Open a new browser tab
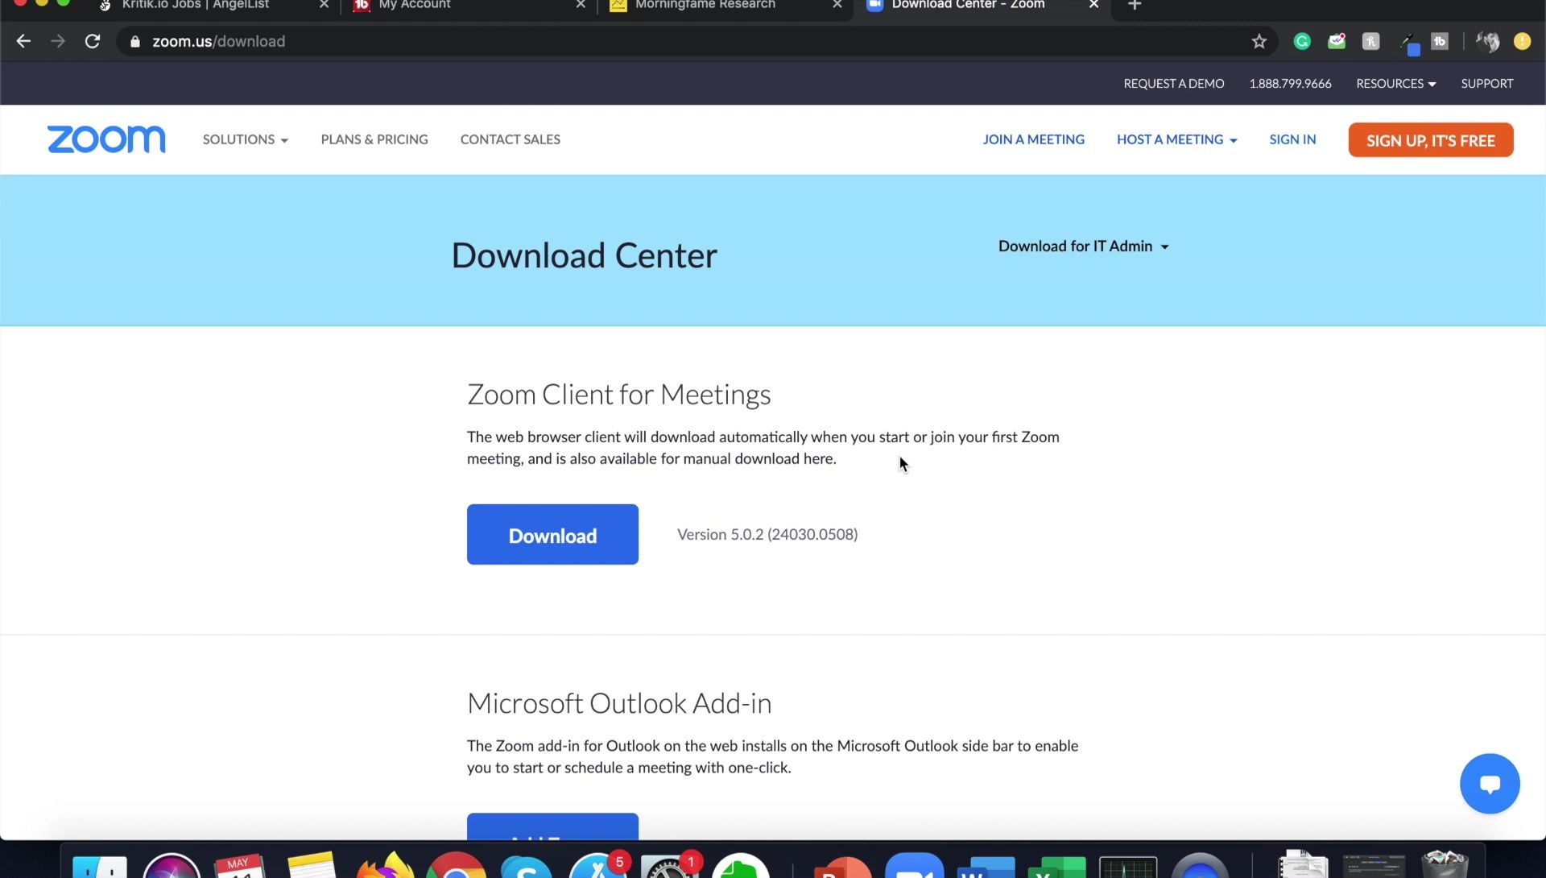Screen dimensions: 1546x878 tap(1135, 5)
